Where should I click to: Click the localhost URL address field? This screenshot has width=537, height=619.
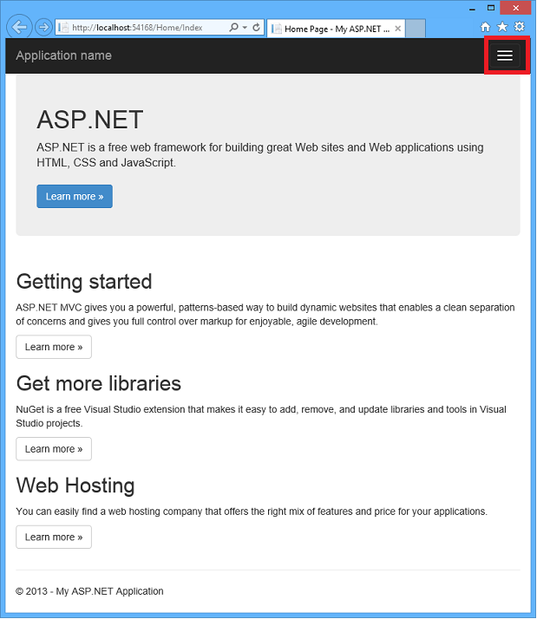(x=139, y=28)
